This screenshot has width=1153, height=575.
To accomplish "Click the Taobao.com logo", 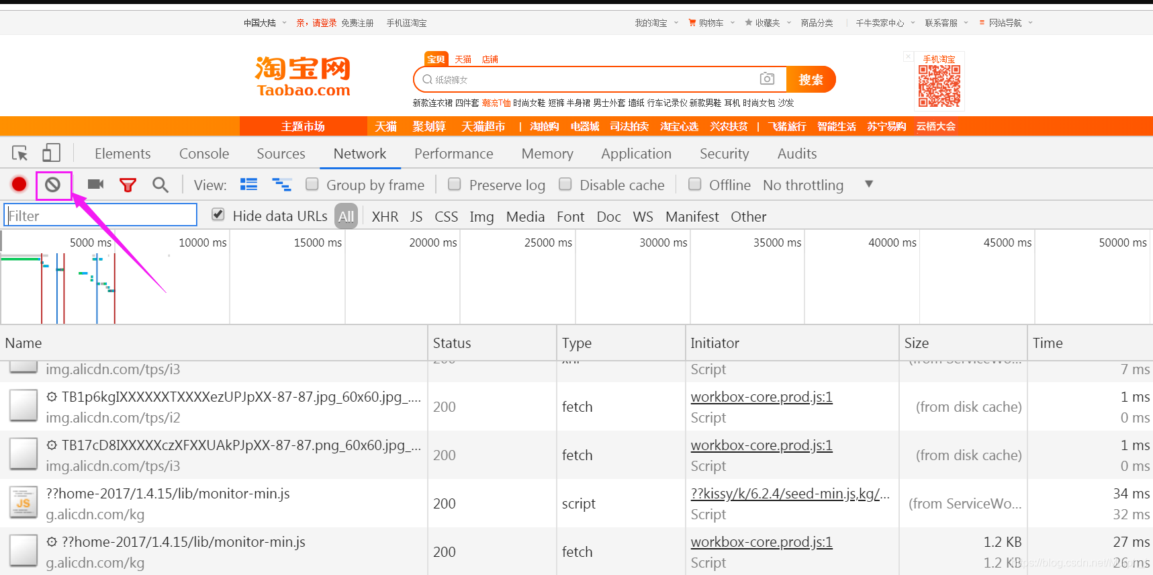I will (x=303, y=77).
